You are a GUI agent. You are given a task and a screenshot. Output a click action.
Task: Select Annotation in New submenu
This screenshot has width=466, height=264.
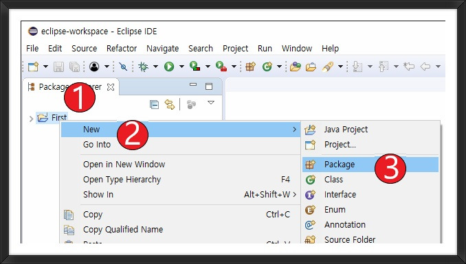coord(370,225)
